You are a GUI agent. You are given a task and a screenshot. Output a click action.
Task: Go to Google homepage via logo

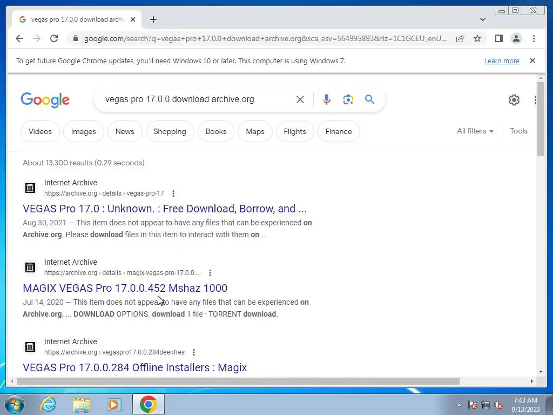[45, 100]
